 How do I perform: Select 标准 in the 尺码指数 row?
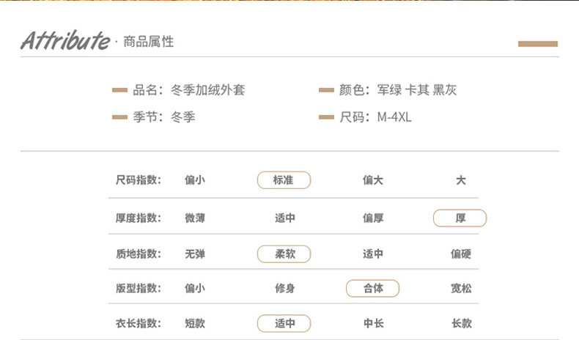point(284,180)
